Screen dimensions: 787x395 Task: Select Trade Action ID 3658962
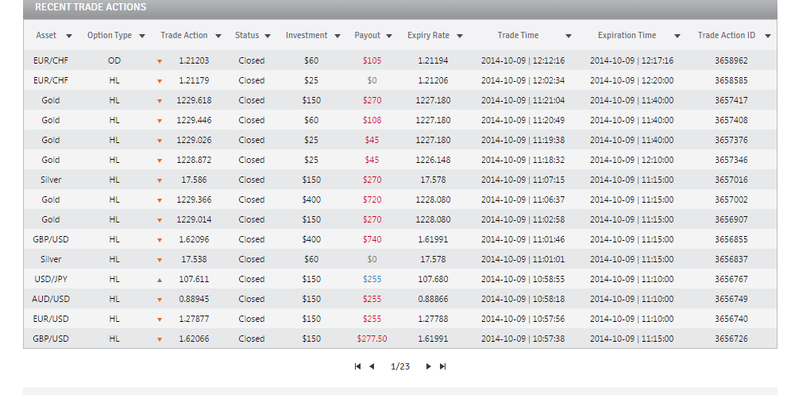731,60
